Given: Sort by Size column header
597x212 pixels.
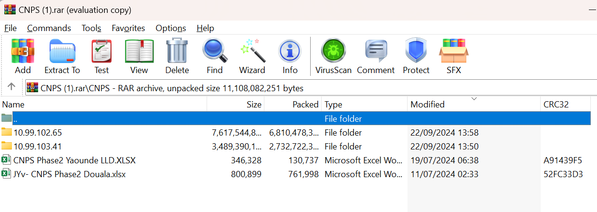Looking at the screenshot, I should tap(236, 104).
